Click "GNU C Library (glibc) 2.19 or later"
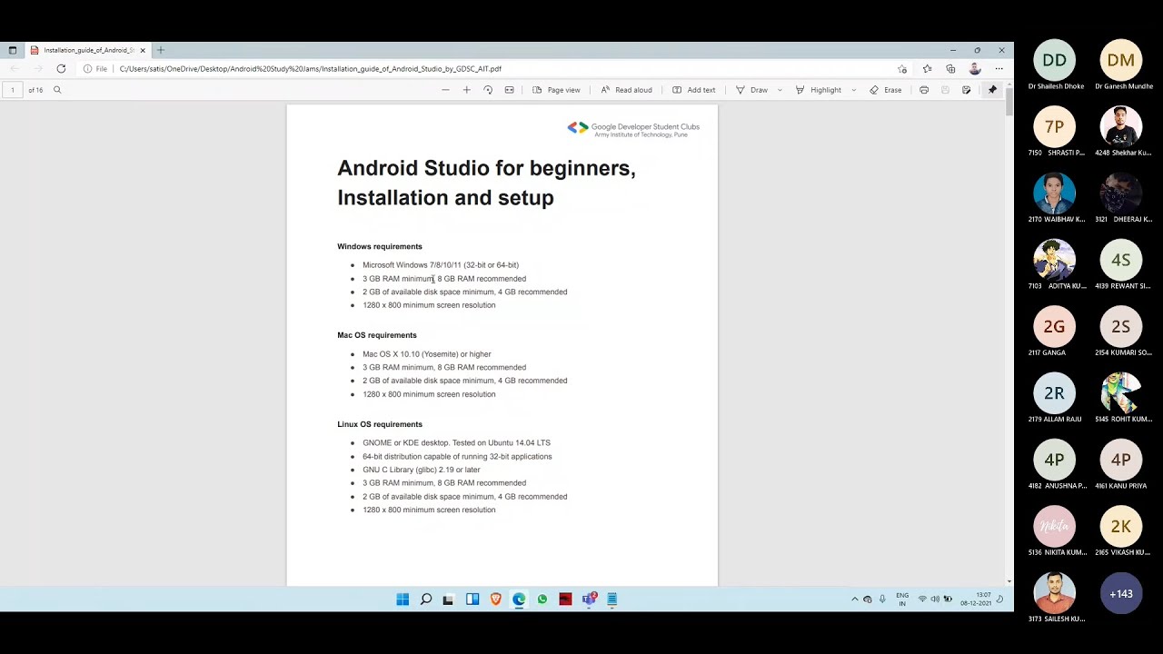 tap(422, 470)
